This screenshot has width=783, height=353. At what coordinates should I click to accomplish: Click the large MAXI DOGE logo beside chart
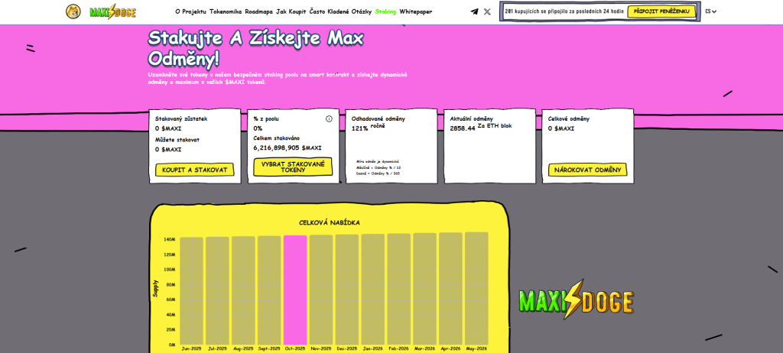(577, 300)
